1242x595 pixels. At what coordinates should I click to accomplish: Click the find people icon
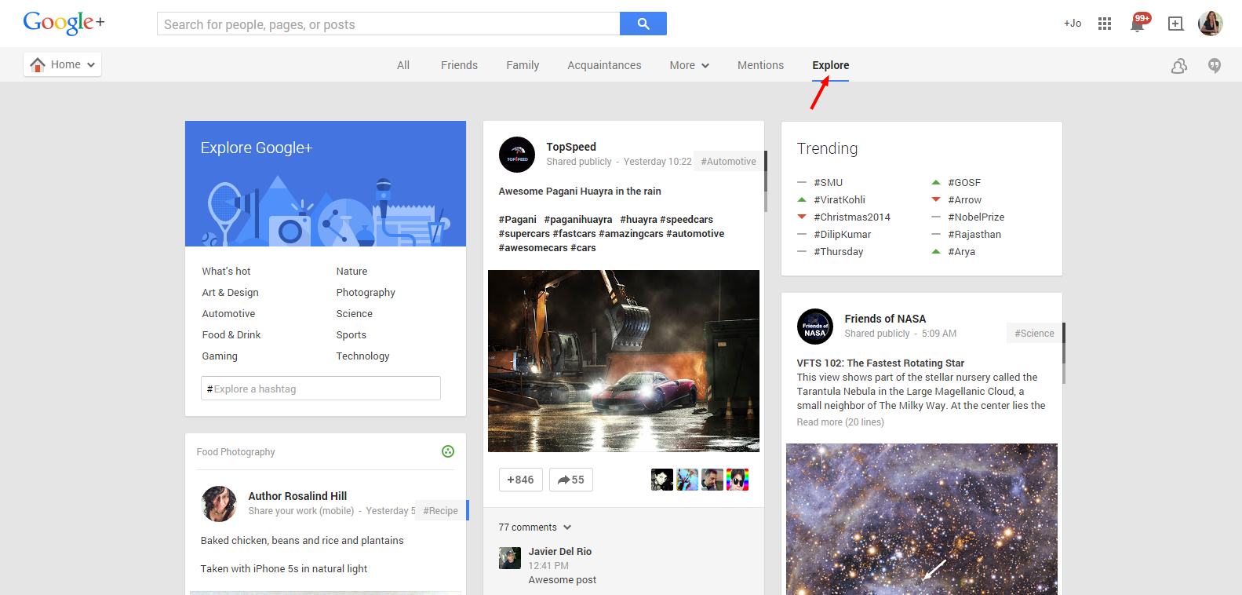[x=1178, y=66]
